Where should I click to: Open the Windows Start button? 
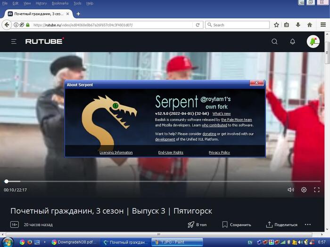click(8, 242)
